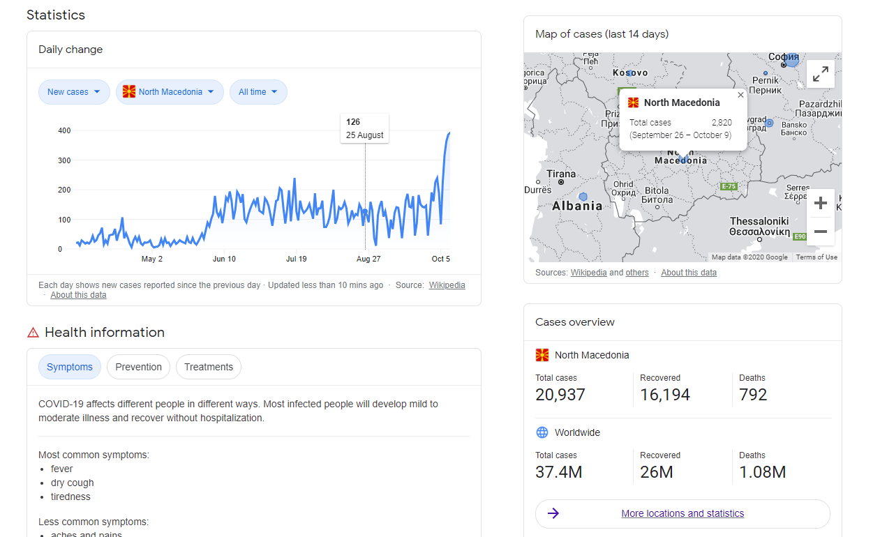
Task: Select the Treatments tab
Action: (x=209, y=367)
